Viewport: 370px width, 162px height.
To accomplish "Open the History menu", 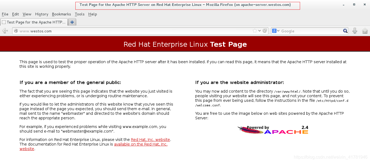I will pos(42,14).
